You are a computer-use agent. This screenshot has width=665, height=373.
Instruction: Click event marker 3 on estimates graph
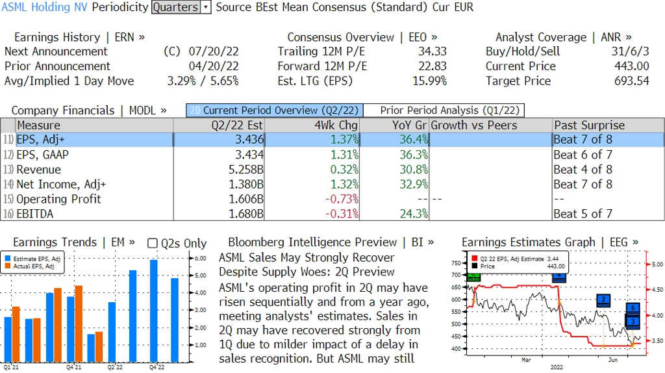(x=633, y=321)
